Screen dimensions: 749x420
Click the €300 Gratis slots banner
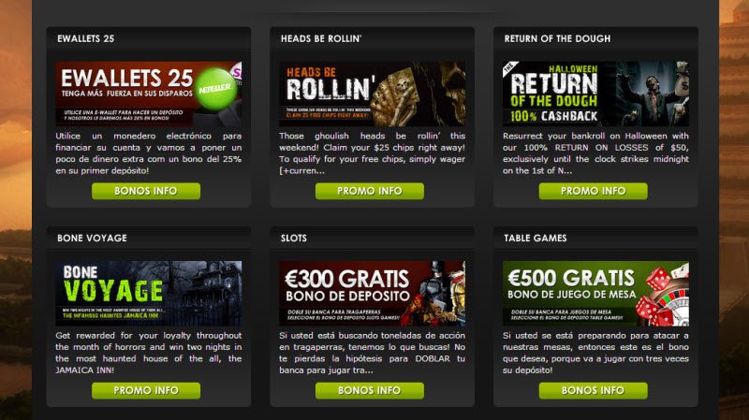(x=372, y=293)
